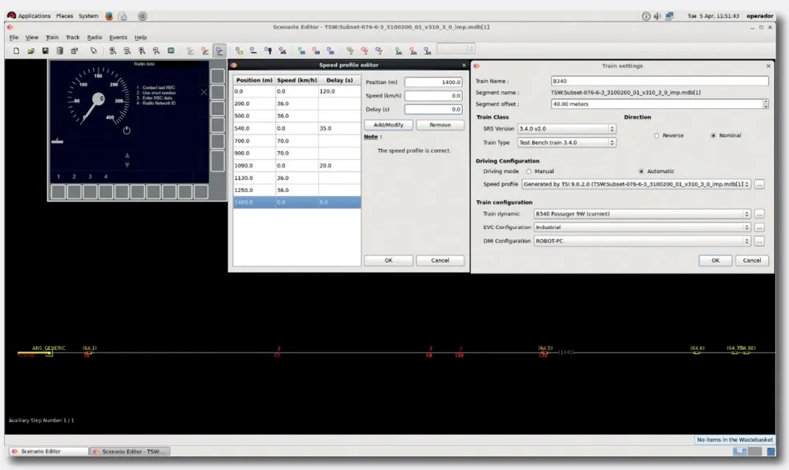Click the Train Name input field
Viewport: 789px width, 470px height.
tap(659, 81)
